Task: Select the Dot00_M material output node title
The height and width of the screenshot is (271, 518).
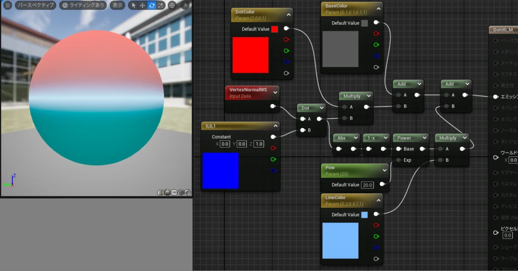Action: (x=503, y=30)
